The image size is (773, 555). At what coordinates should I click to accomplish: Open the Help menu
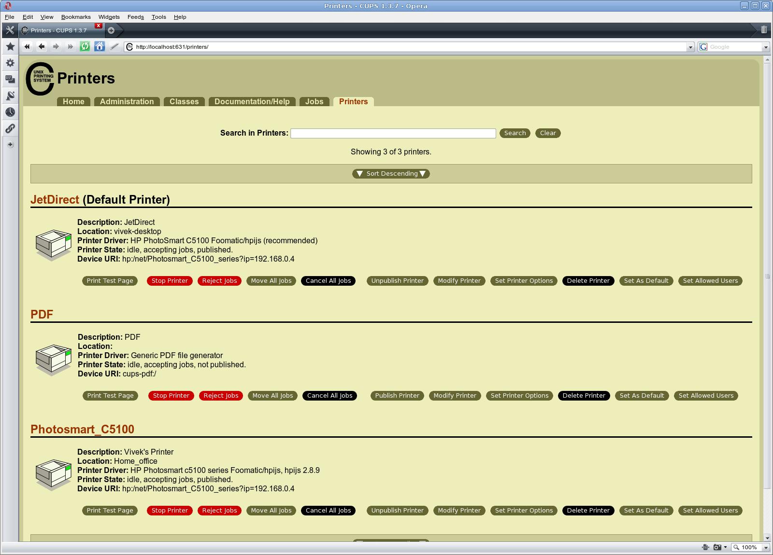coord(180,17)
